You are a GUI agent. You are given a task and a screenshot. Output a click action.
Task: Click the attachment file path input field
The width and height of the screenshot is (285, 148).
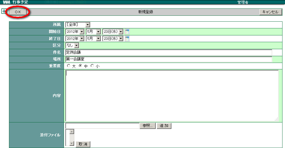102,126
